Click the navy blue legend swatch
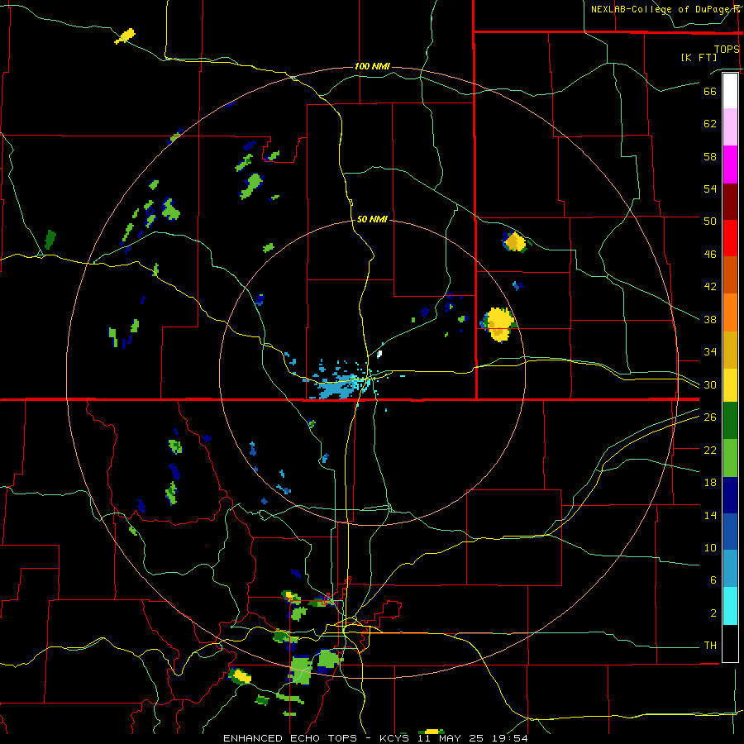This screenshot has width=744, height=744. click(x=730, y=495)
